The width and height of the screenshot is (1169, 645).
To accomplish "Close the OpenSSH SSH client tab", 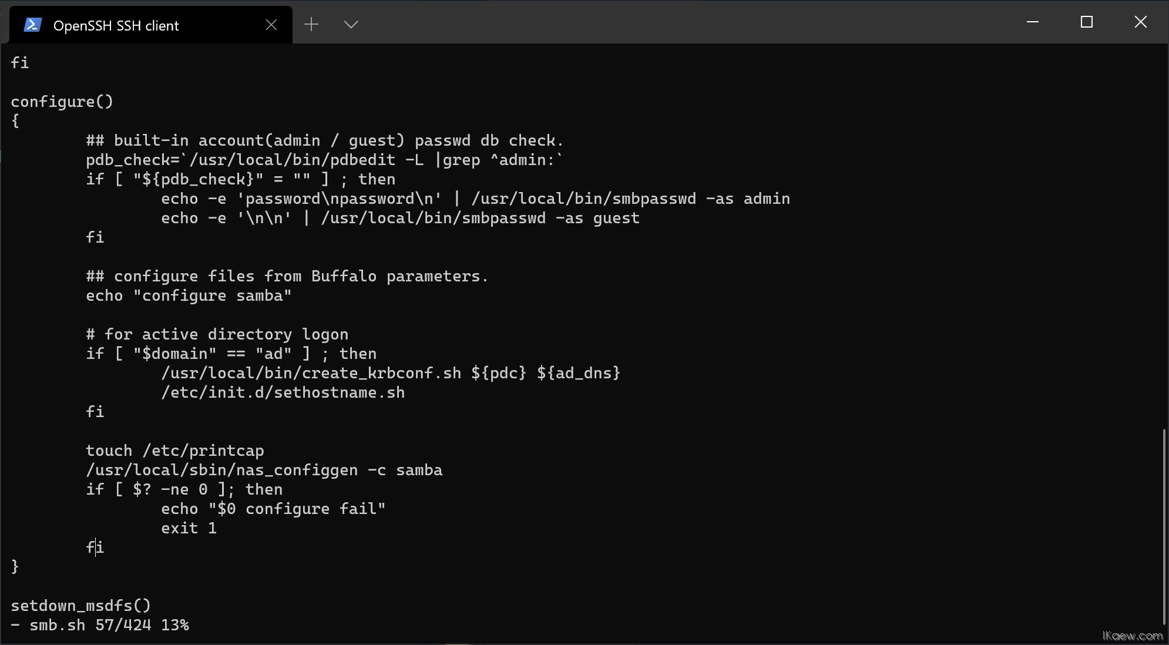I will coord(271,25).
